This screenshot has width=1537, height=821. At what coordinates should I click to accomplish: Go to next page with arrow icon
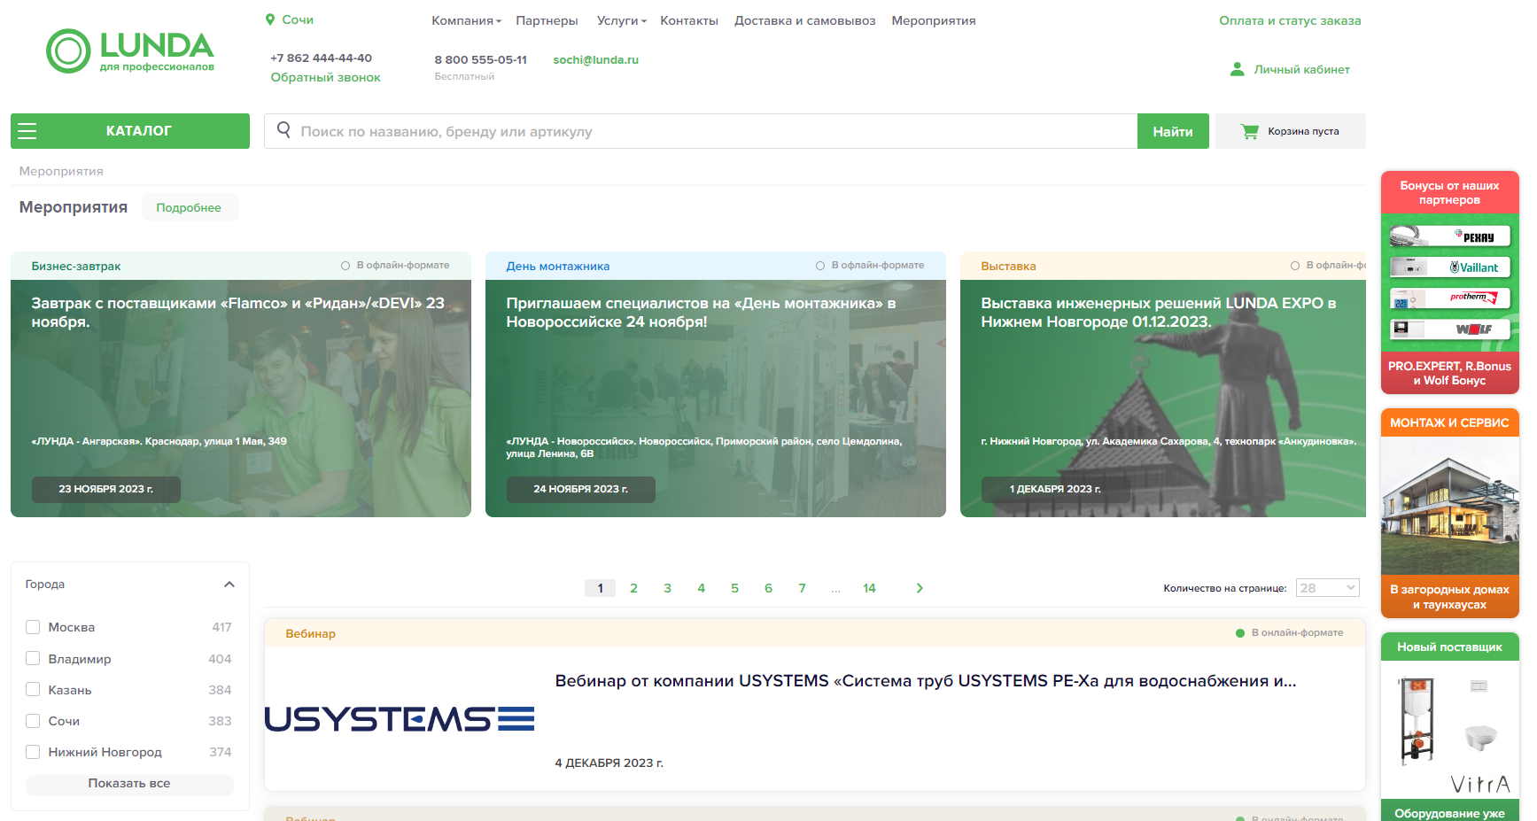pos(920,588)
